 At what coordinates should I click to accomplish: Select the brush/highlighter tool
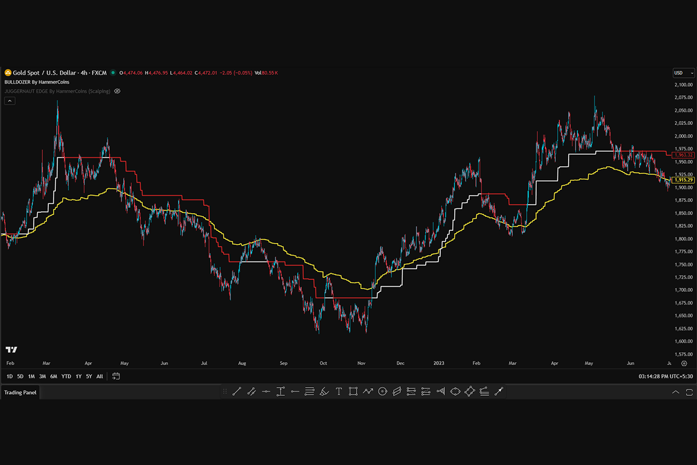[x=324, y=392]
